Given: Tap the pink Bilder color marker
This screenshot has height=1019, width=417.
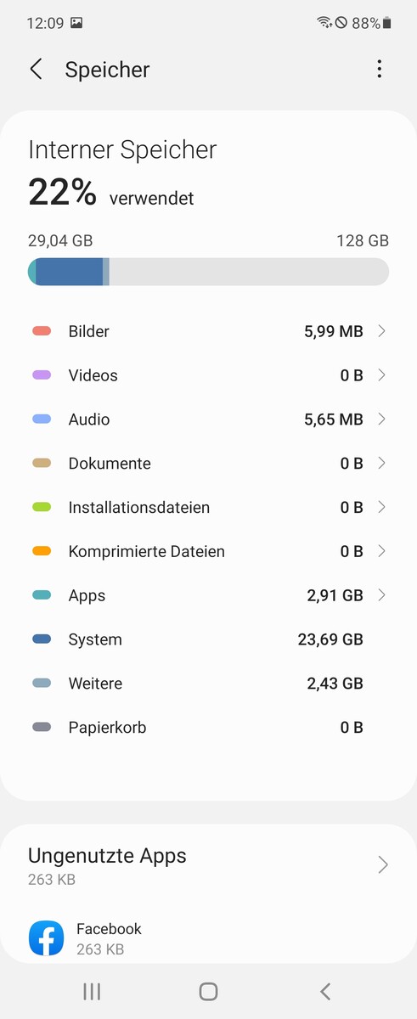Looking at the screenshot, I should click(42, 331).
